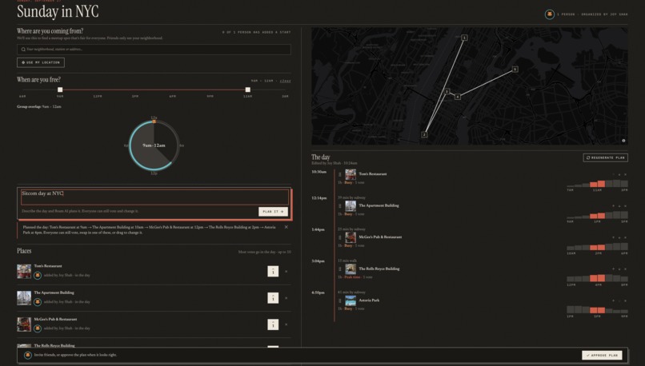Screen dimensions: 645x366
Task: Click the drag handle for Tom's Restaurant stop
Action: (x=340, y=174)
